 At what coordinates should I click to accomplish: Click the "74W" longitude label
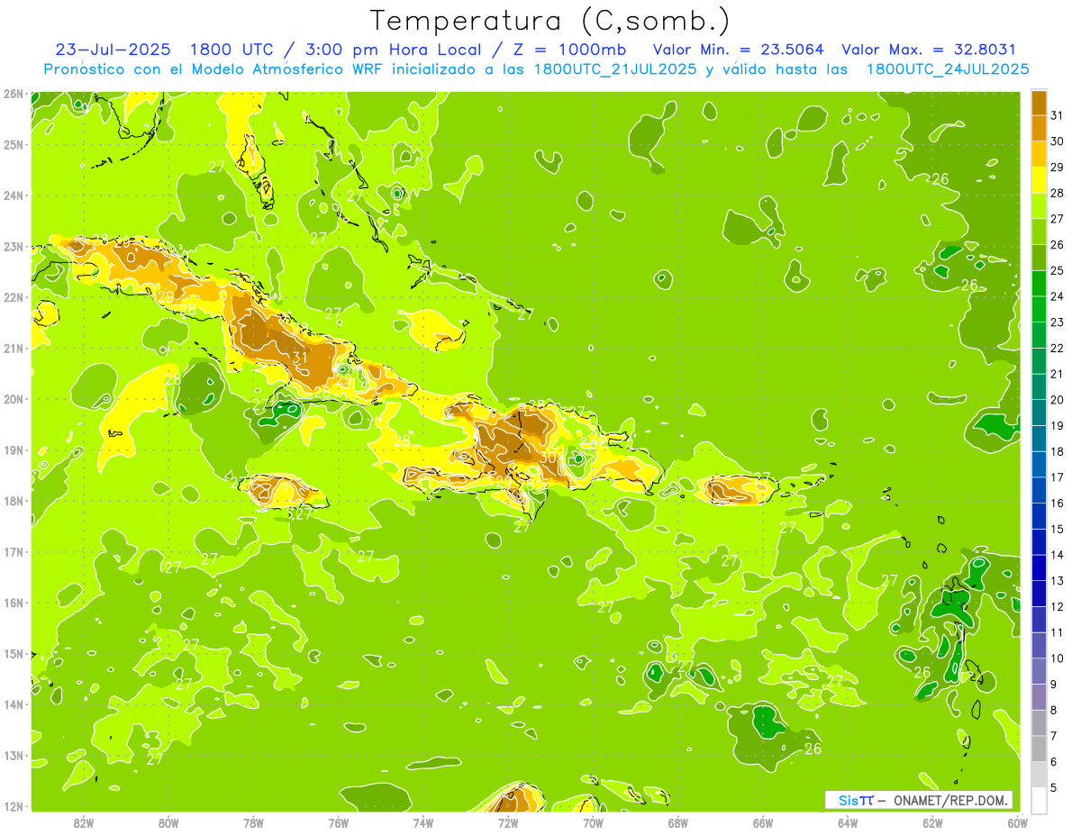pos(423,821)
